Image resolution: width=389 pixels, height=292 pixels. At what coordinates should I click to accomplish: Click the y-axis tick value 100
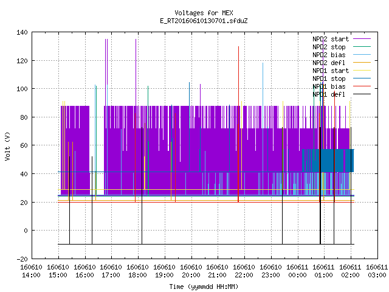pyautogui.click(x=22, y=89)
